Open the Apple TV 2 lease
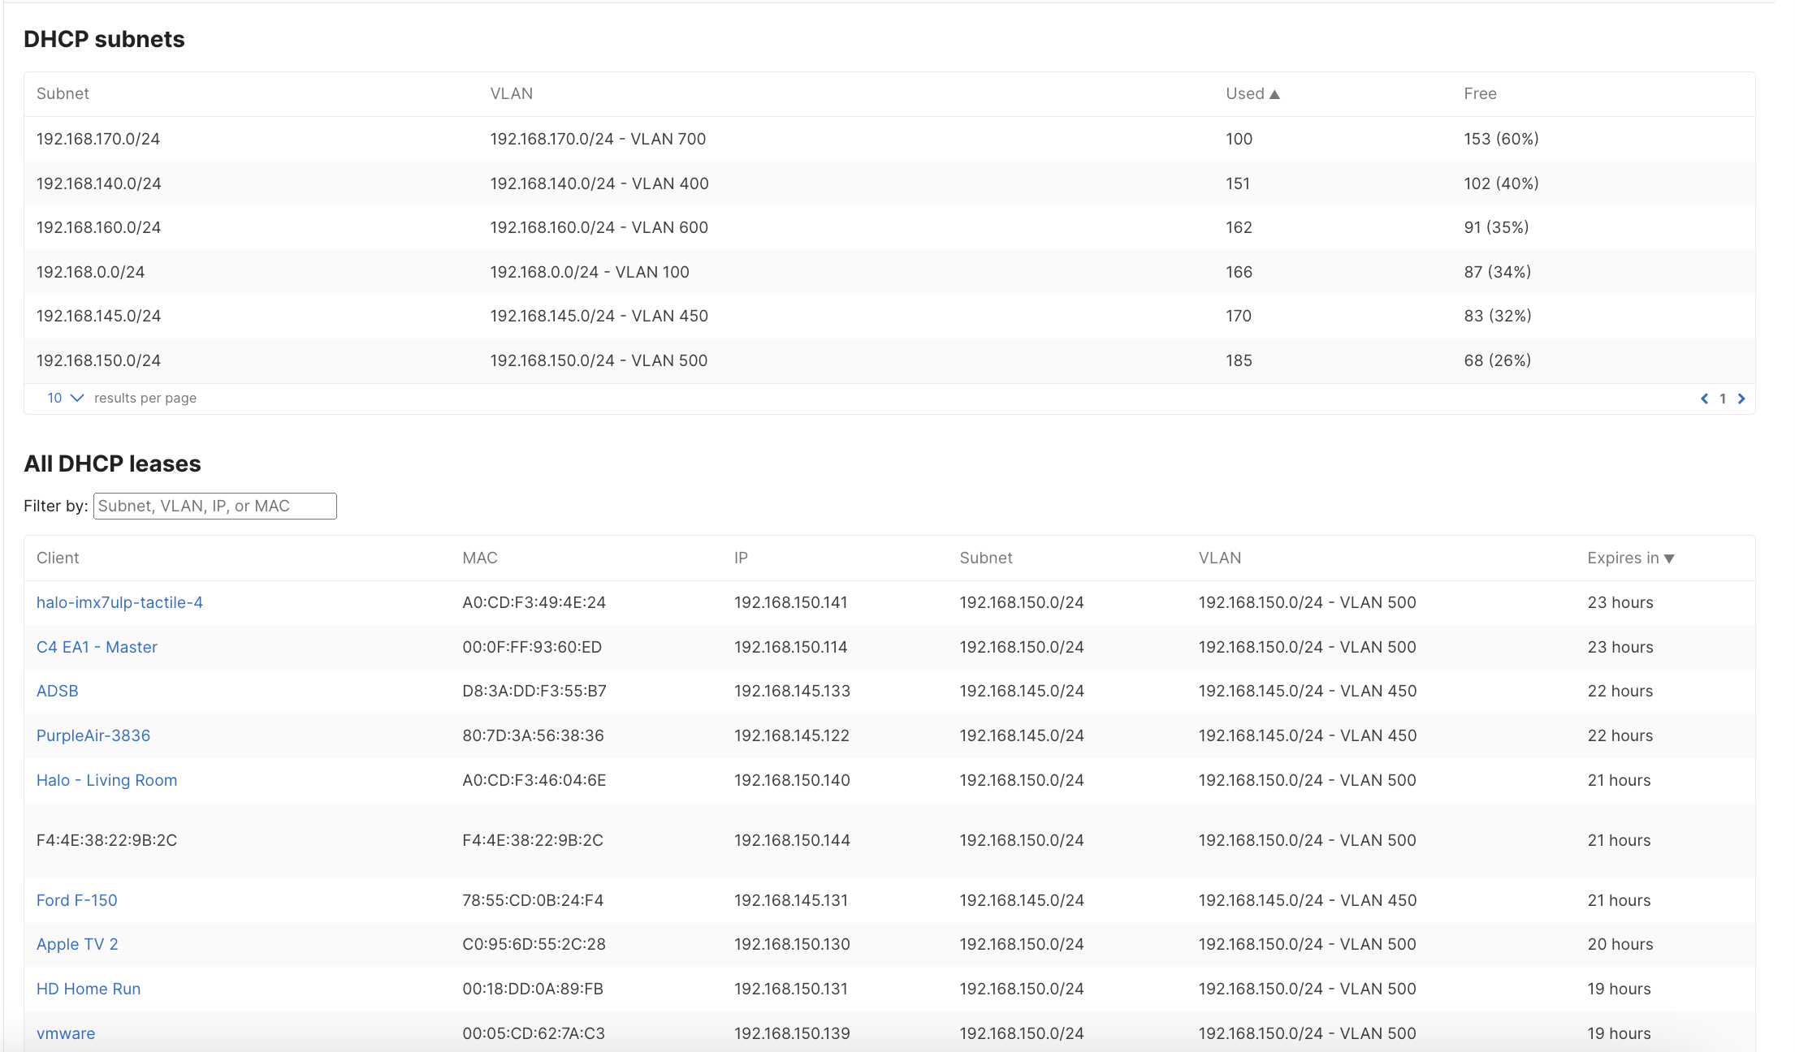This screenshot has height=1052, width=1795. (x=77, y=944)
